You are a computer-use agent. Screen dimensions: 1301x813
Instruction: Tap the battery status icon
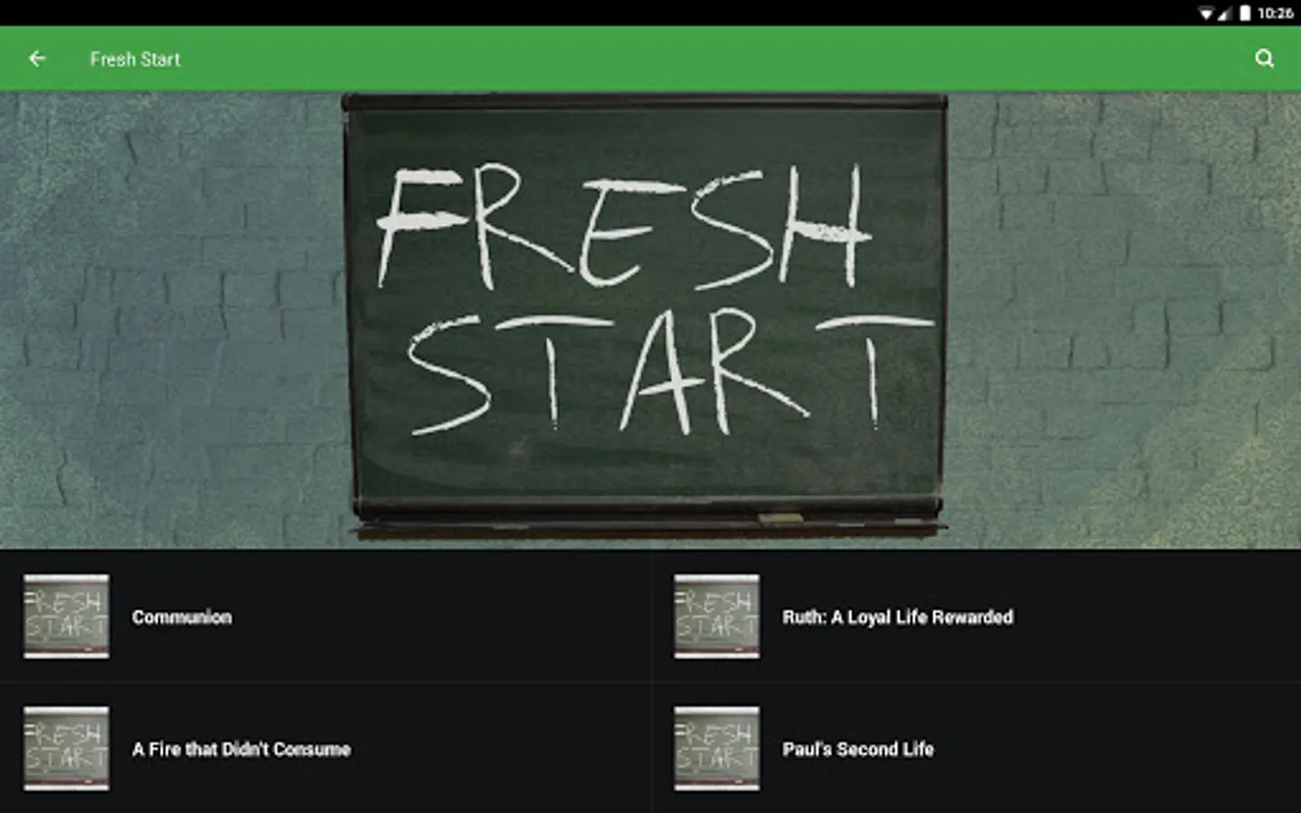tap(1245, 13)
